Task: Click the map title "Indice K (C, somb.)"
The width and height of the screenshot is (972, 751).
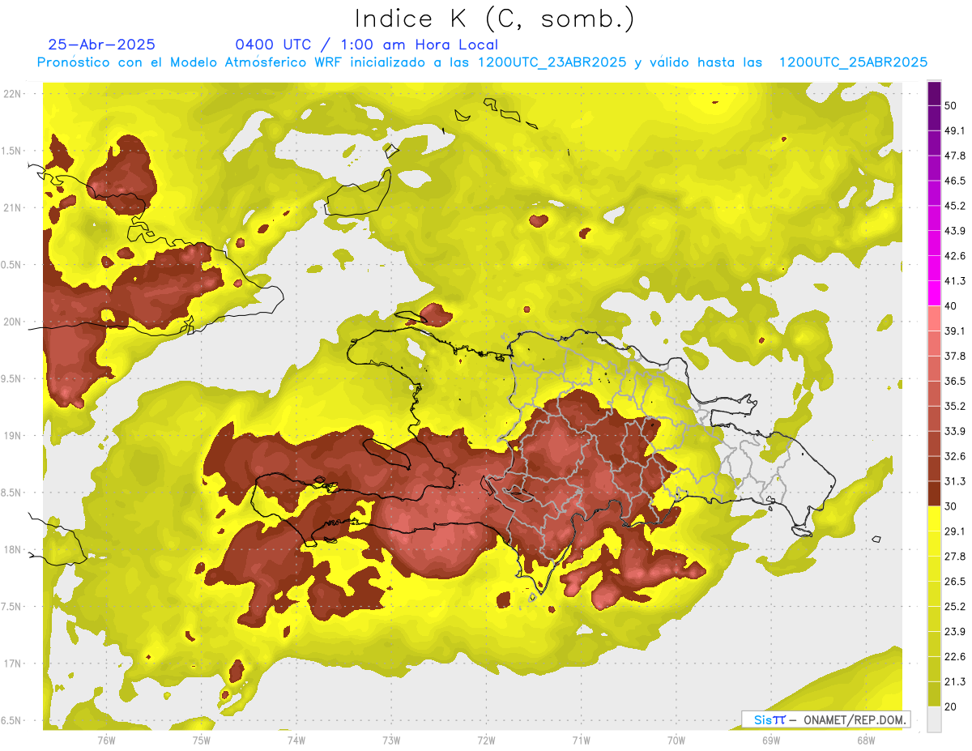Action: pos(495,19)
